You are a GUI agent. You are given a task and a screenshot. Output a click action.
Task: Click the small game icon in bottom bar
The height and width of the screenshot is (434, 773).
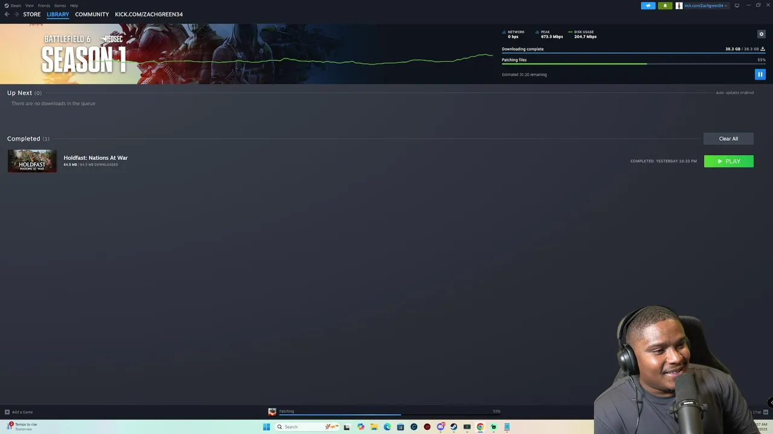point(272,412)
